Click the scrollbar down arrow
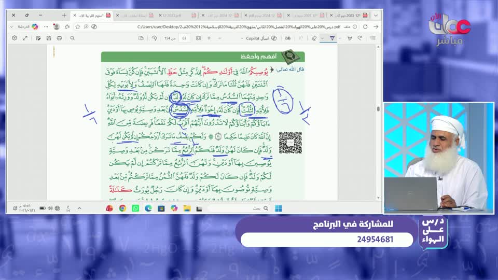 (x=378, y=198)
